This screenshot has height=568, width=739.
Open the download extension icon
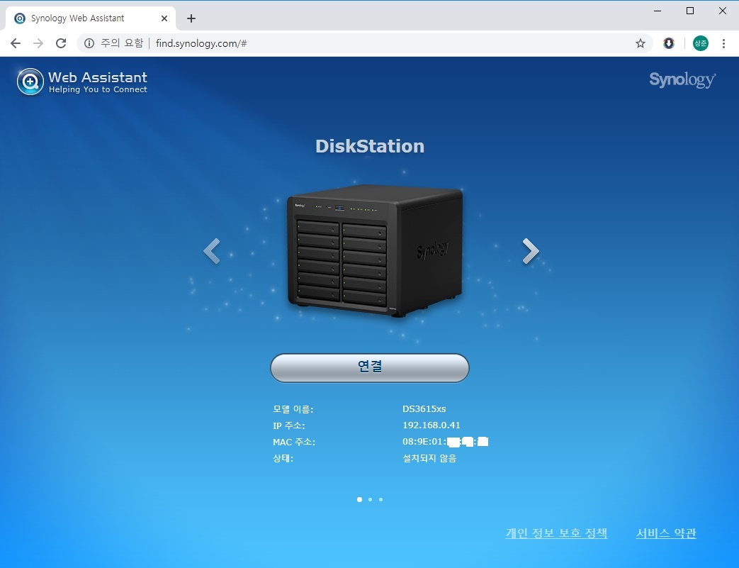point(668,43)
